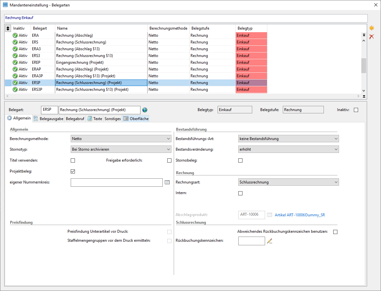Open the Nummernkreis lookup table icon
Viewport: 381px width, 291px height.
pos(167,182)
